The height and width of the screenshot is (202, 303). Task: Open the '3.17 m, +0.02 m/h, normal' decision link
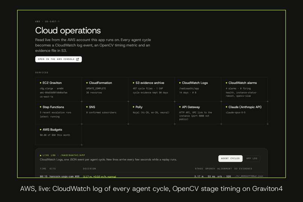point(100,176)
